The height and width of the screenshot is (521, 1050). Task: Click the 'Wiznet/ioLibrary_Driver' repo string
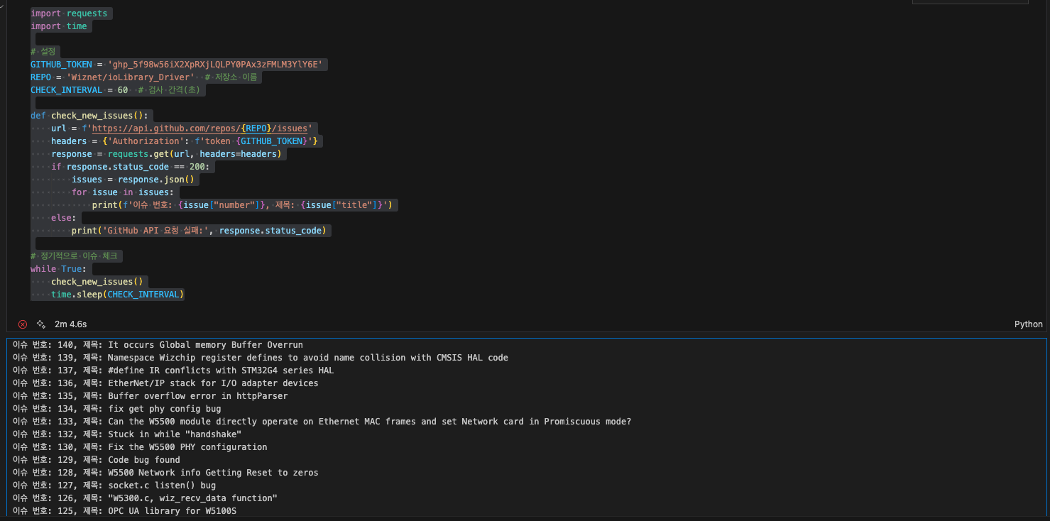(x=130, y=77)
